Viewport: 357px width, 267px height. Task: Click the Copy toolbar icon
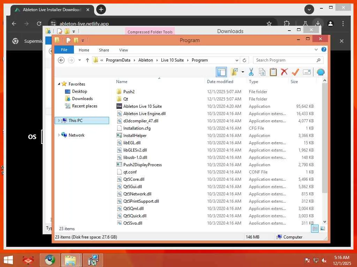pyautogui.click(x=262, y=72)
